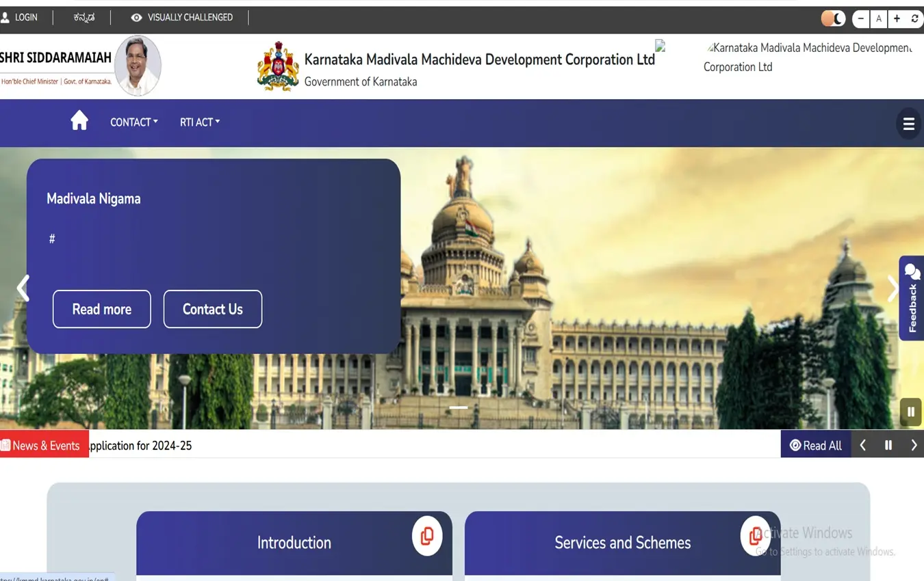Click the Feedback side tab
Screen dimensions: 924x581
[912, 298]
